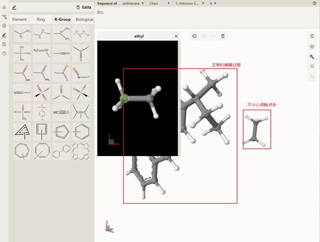320x242 pixels.
Task: Open the circular target icon in sidebar
Action: [x=4, y=26]
